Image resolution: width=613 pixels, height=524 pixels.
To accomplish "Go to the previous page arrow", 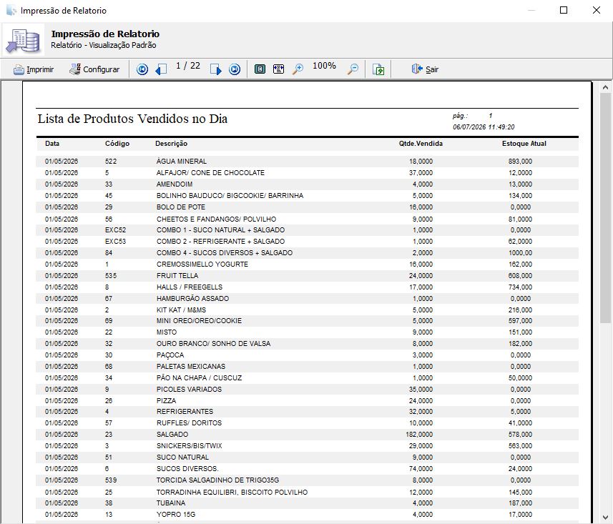I will (x=161, y=69).
